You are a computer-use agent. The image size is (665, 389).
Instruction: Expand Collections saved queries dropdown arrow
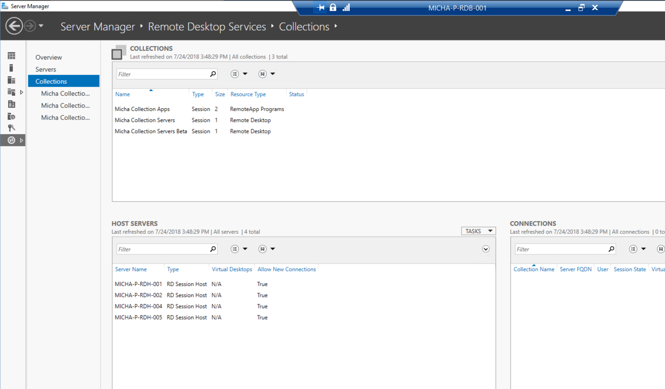coord(273,74)
